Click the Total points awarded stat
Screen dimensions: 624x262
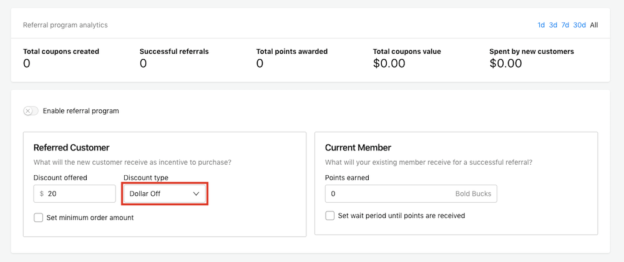(x=291, y=57)
